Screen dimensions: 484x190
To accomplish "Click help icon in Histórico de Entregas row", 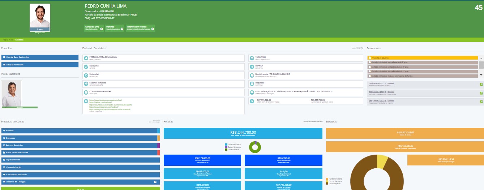I will (x=155, y=182).
